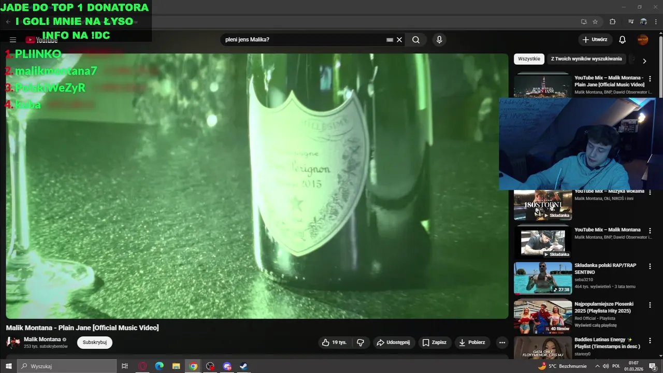This screenshot has height=373, width=663.
Task: Click the install app icon in address bar
Action: [584, 22]
